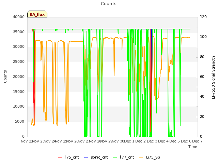Viewport: 218px width, 164px height.
Task: Click the 15000 left axis tick
Action: coord(19,92)
